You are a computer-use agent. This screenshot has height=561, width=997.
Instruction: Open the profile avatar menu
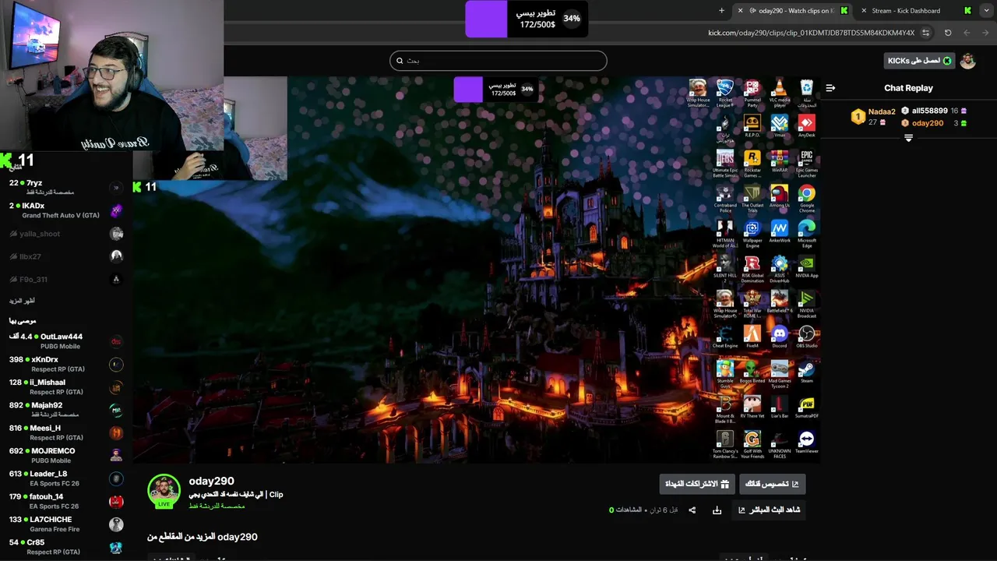point(968,61)
